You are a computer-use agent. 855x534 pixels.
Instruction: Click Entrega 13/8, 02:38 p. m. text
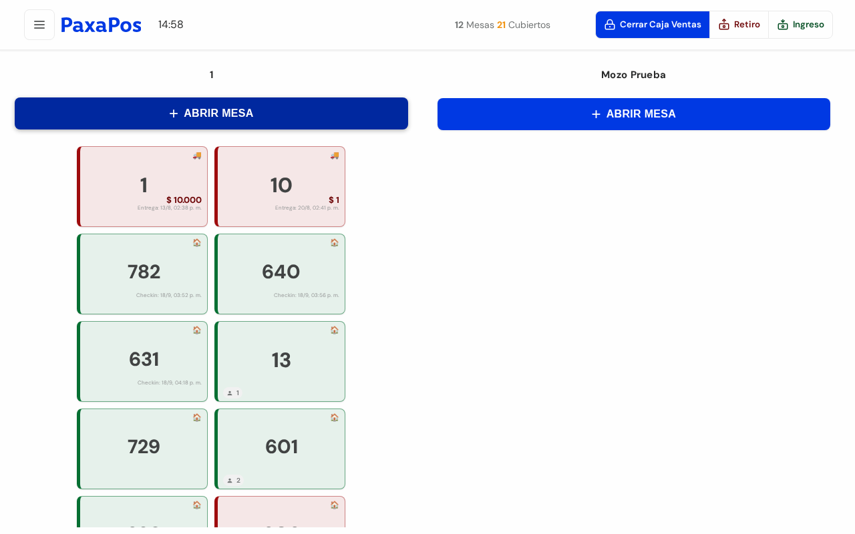click(x=170, y=208)
